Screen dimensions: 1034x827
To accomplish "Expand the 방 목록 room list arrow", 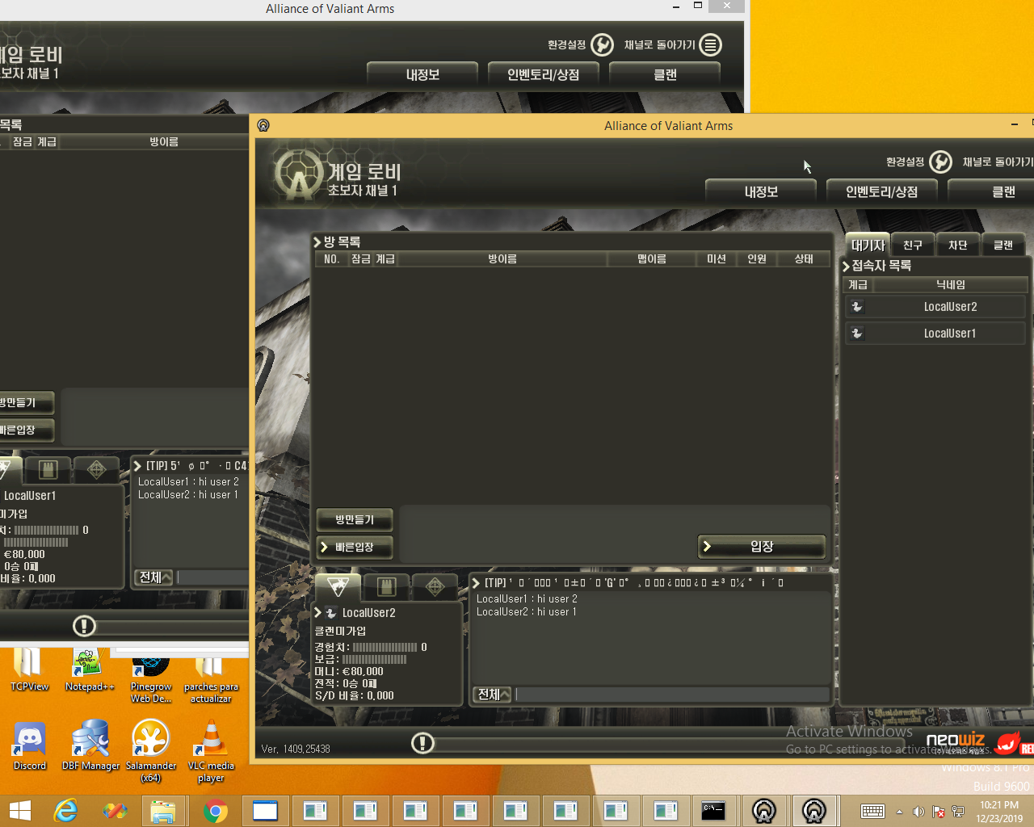I will (317, 241).
